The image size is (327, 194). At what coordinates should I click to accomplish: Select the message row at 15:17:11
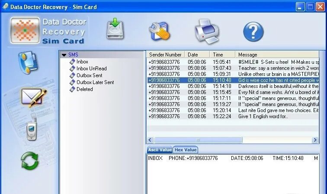pos(233,98)
